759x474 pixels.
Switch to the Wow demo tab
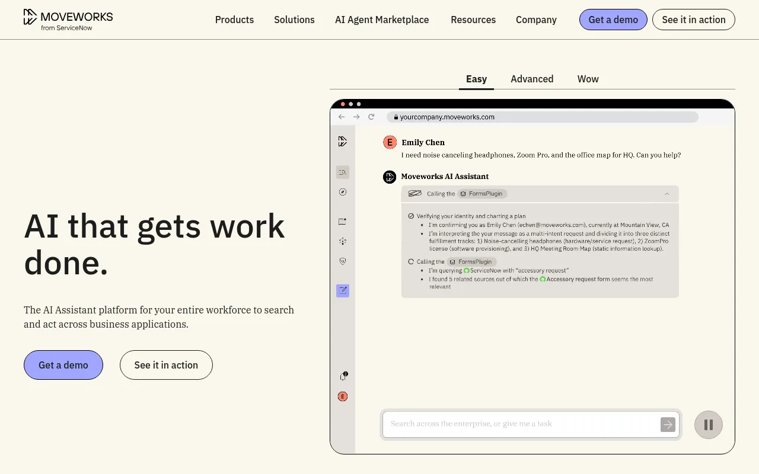pyautogui.click(x=588, y=79)
